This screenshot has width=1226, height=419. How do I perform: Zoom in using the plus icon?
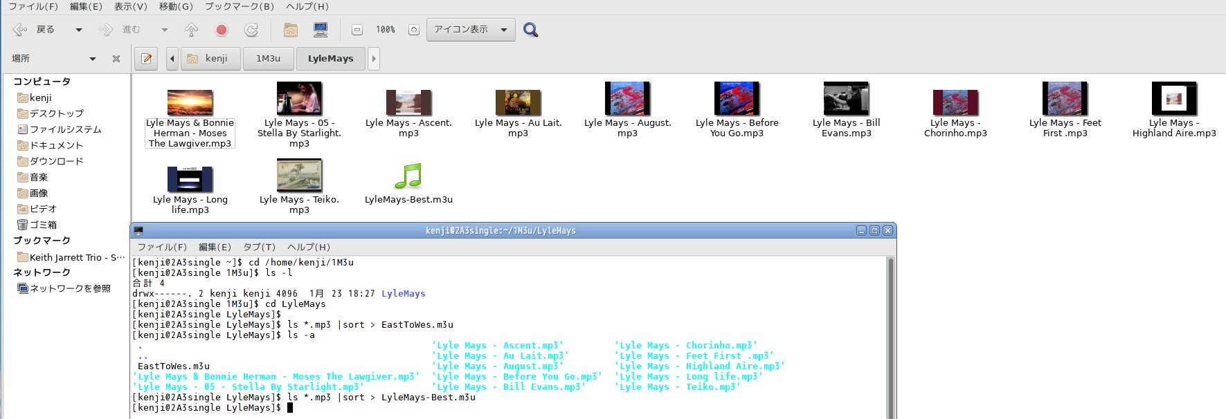pos(414,30)
